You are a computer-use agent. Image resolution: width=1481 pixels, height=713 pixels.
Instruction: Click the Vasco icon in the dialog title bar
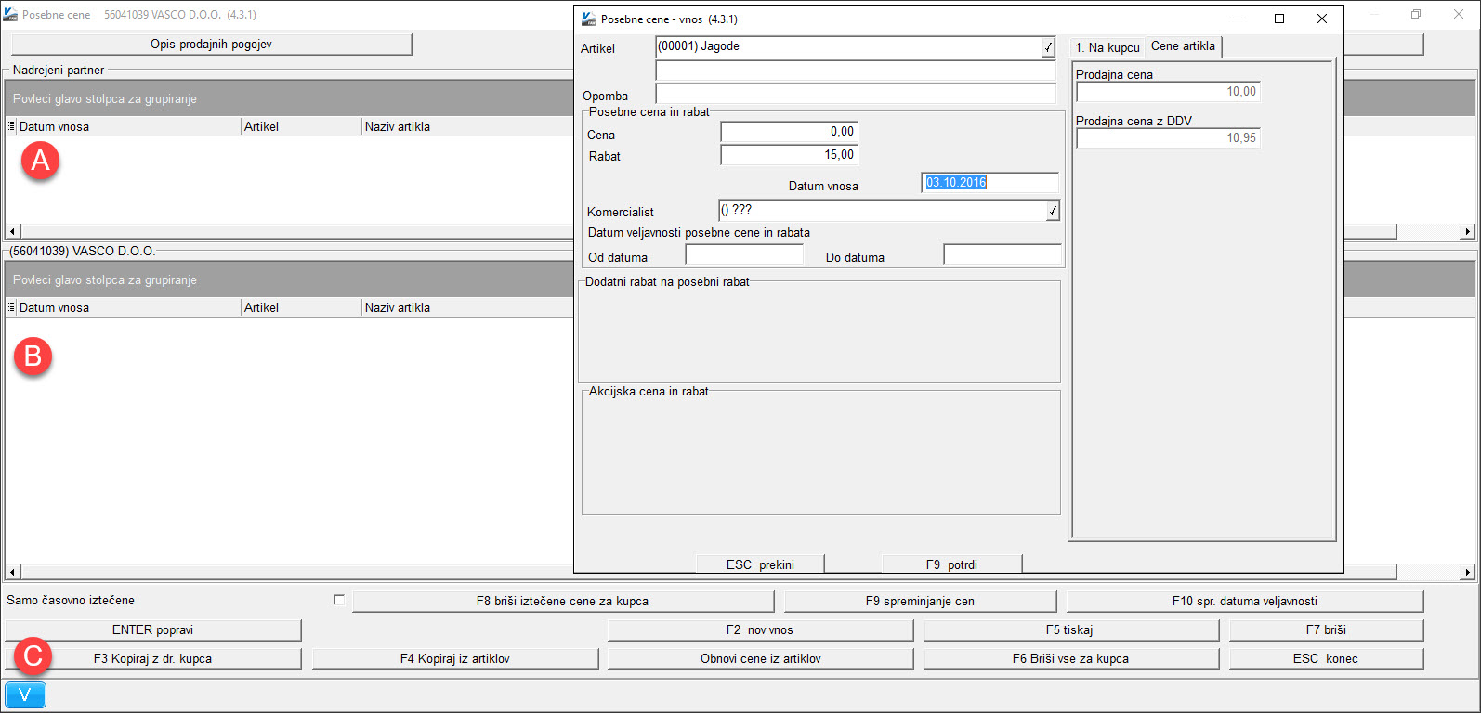click(x=588, y=19)
